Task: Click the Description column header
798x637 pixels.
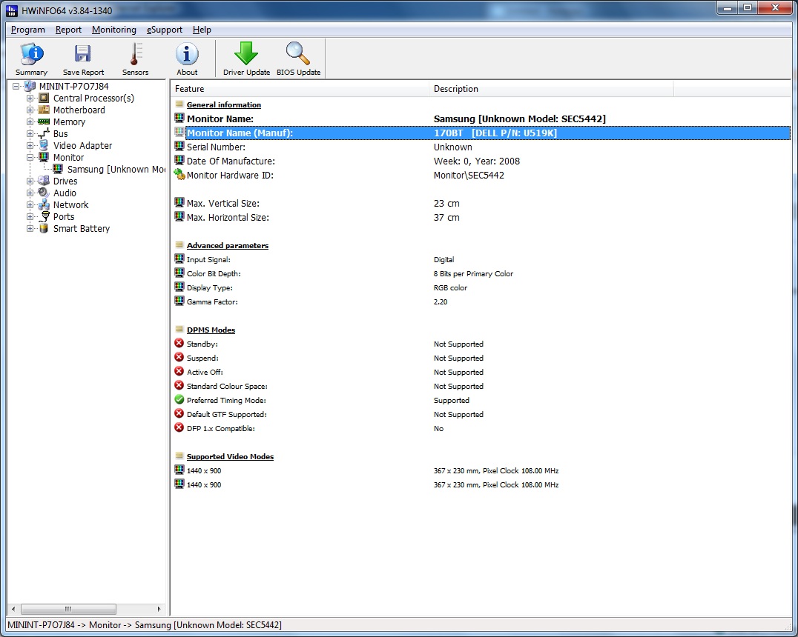Action: (551, 89)
